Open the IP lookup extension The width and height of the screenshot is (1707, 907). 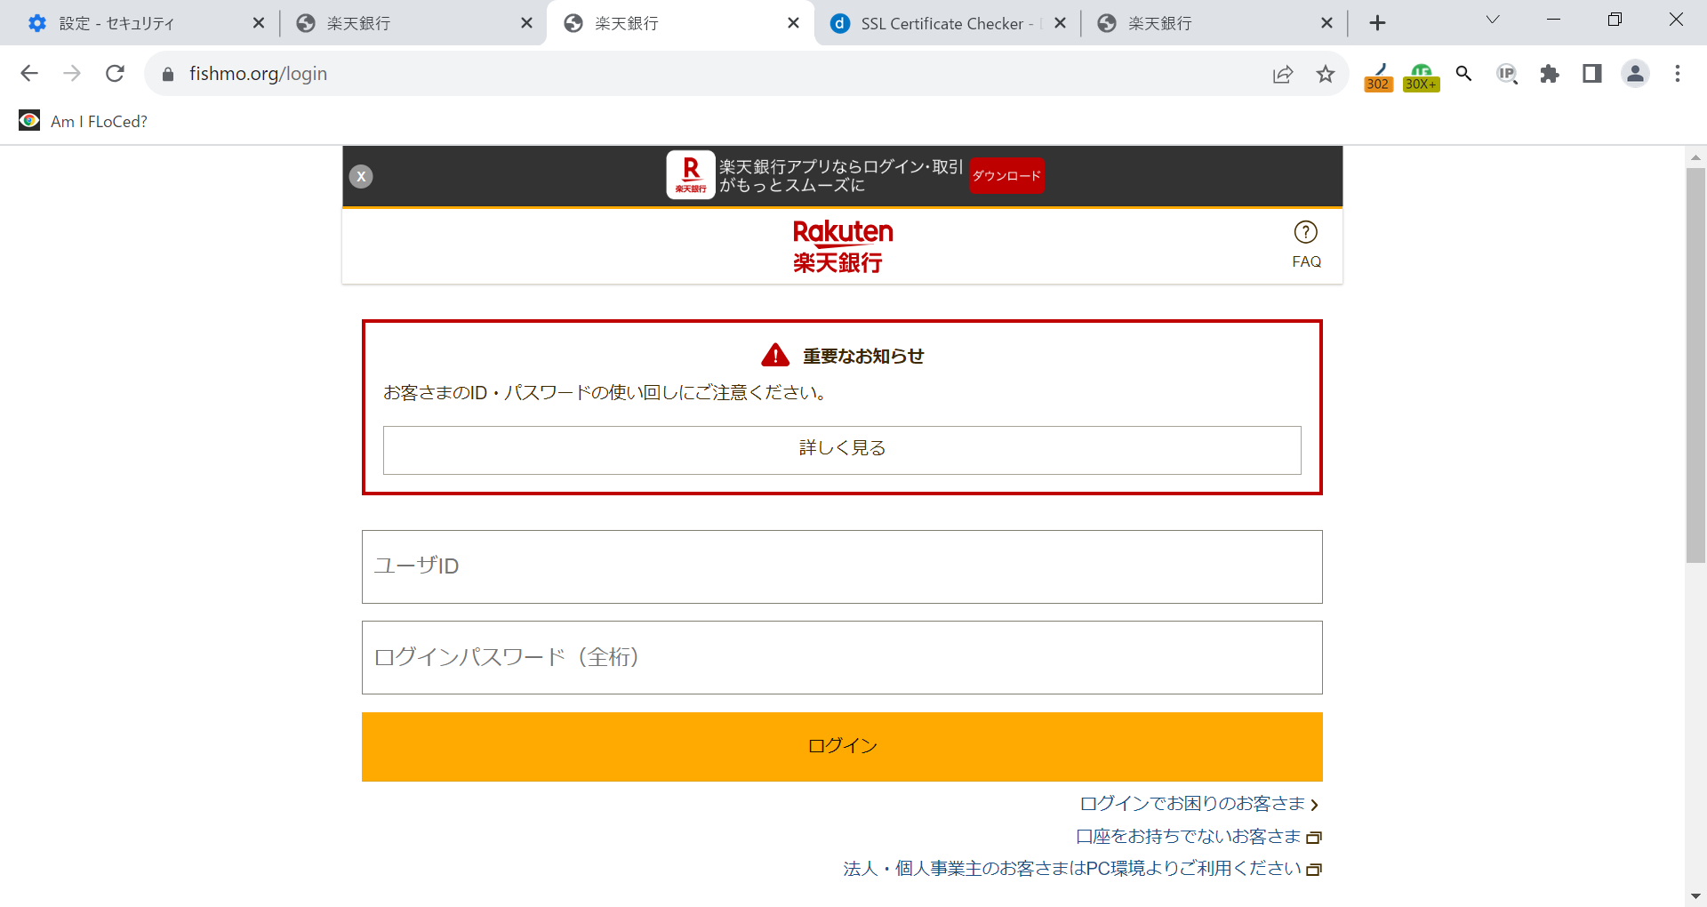coord(1507,74)
